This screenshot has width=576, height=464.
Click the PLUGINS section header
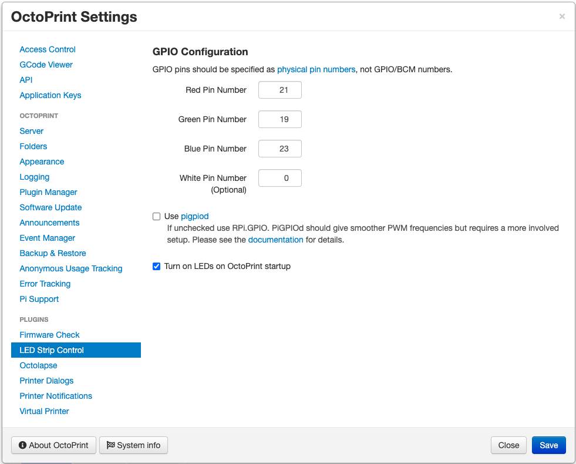(34, 320)
